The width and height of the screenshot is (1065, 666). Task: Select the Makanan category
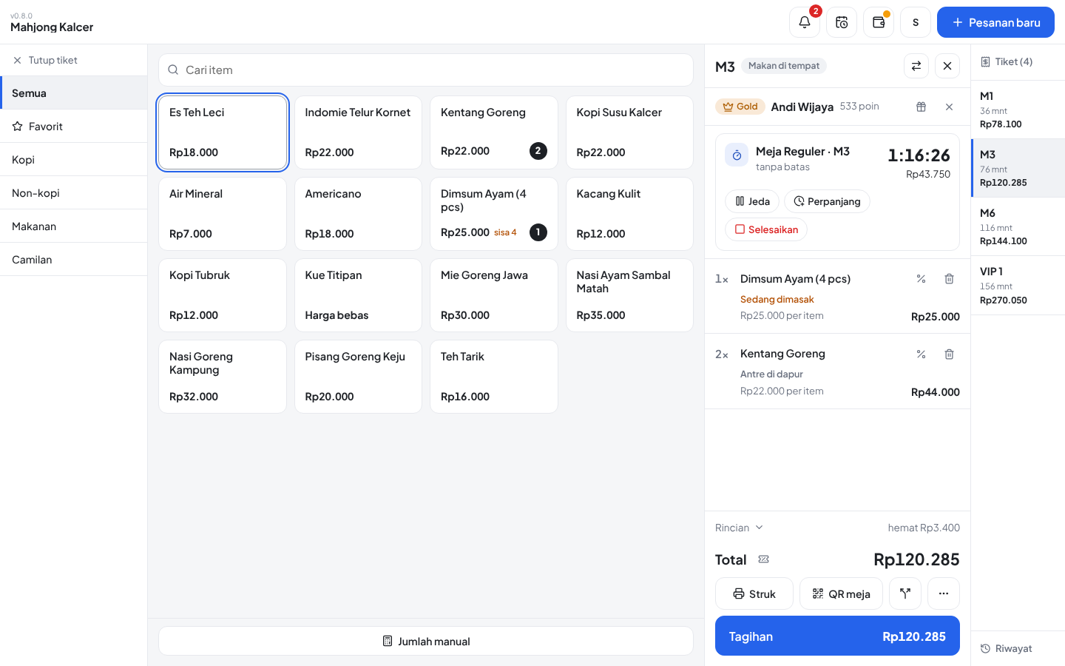click(x=74, y=226)
